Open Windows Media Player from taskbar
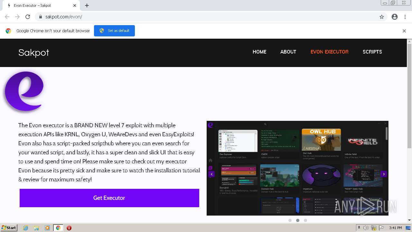Screen dimensions: 412x232 (x=47, y=228)
